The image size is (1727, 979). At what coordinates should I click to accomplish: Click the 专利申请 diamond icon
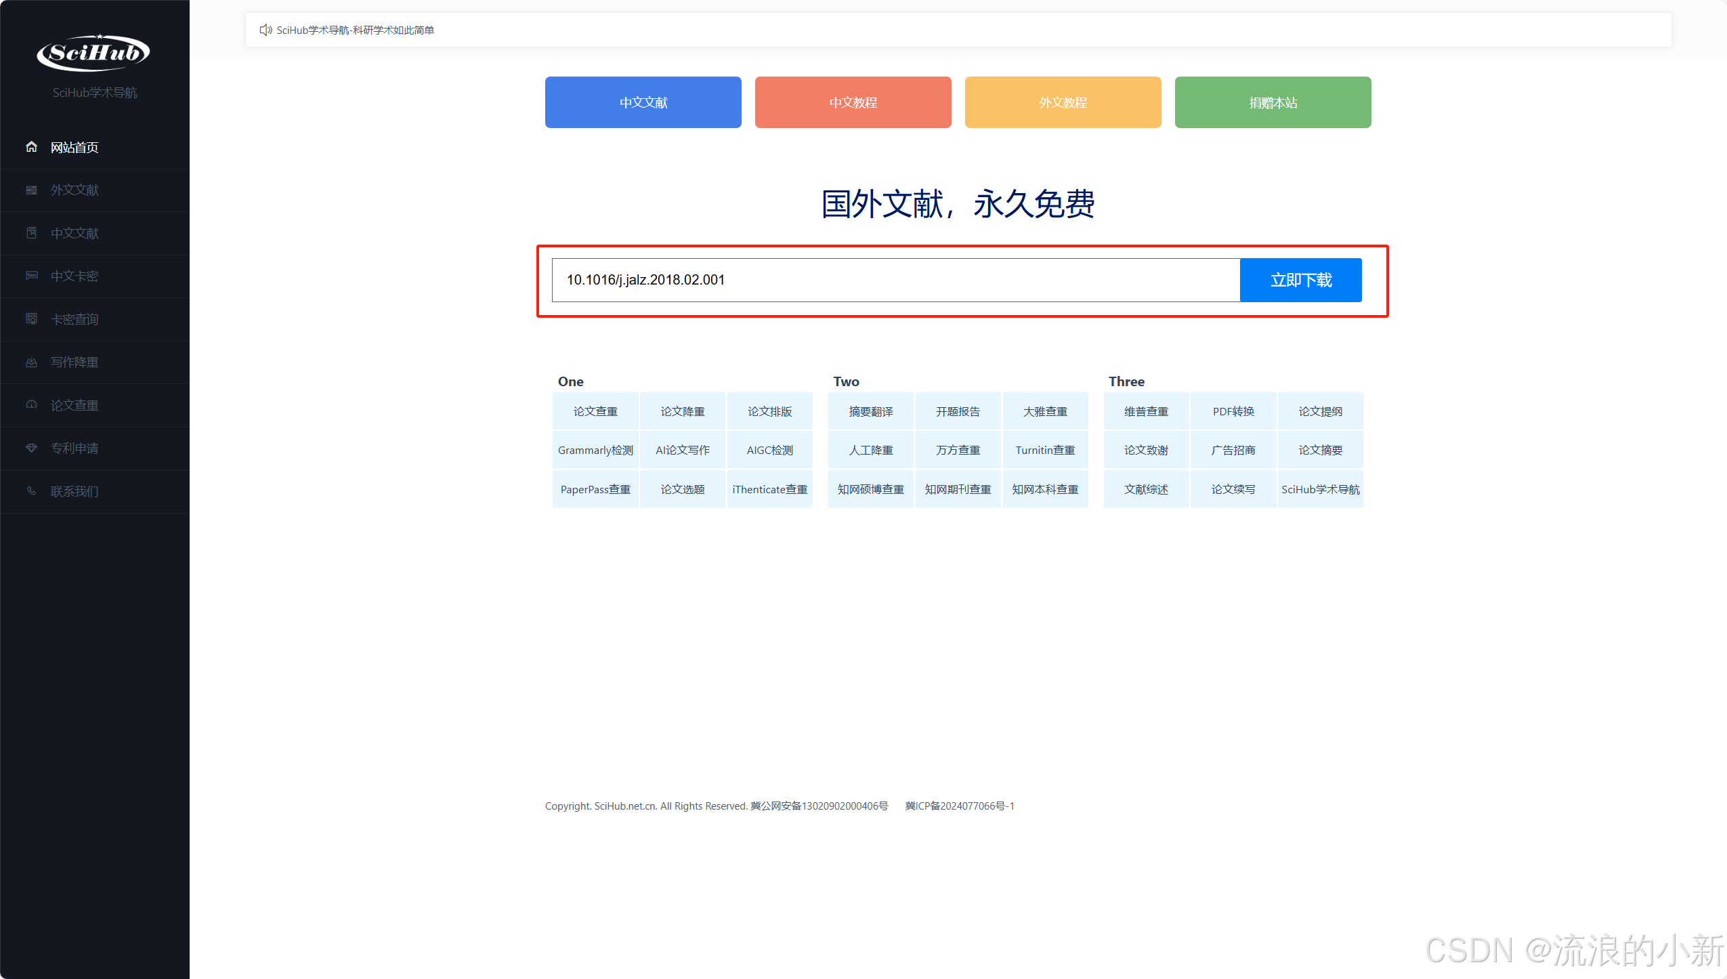(31, 448)
